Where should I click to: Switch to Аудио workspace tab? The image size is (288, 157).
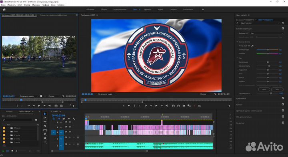click(x=160, y=9)
